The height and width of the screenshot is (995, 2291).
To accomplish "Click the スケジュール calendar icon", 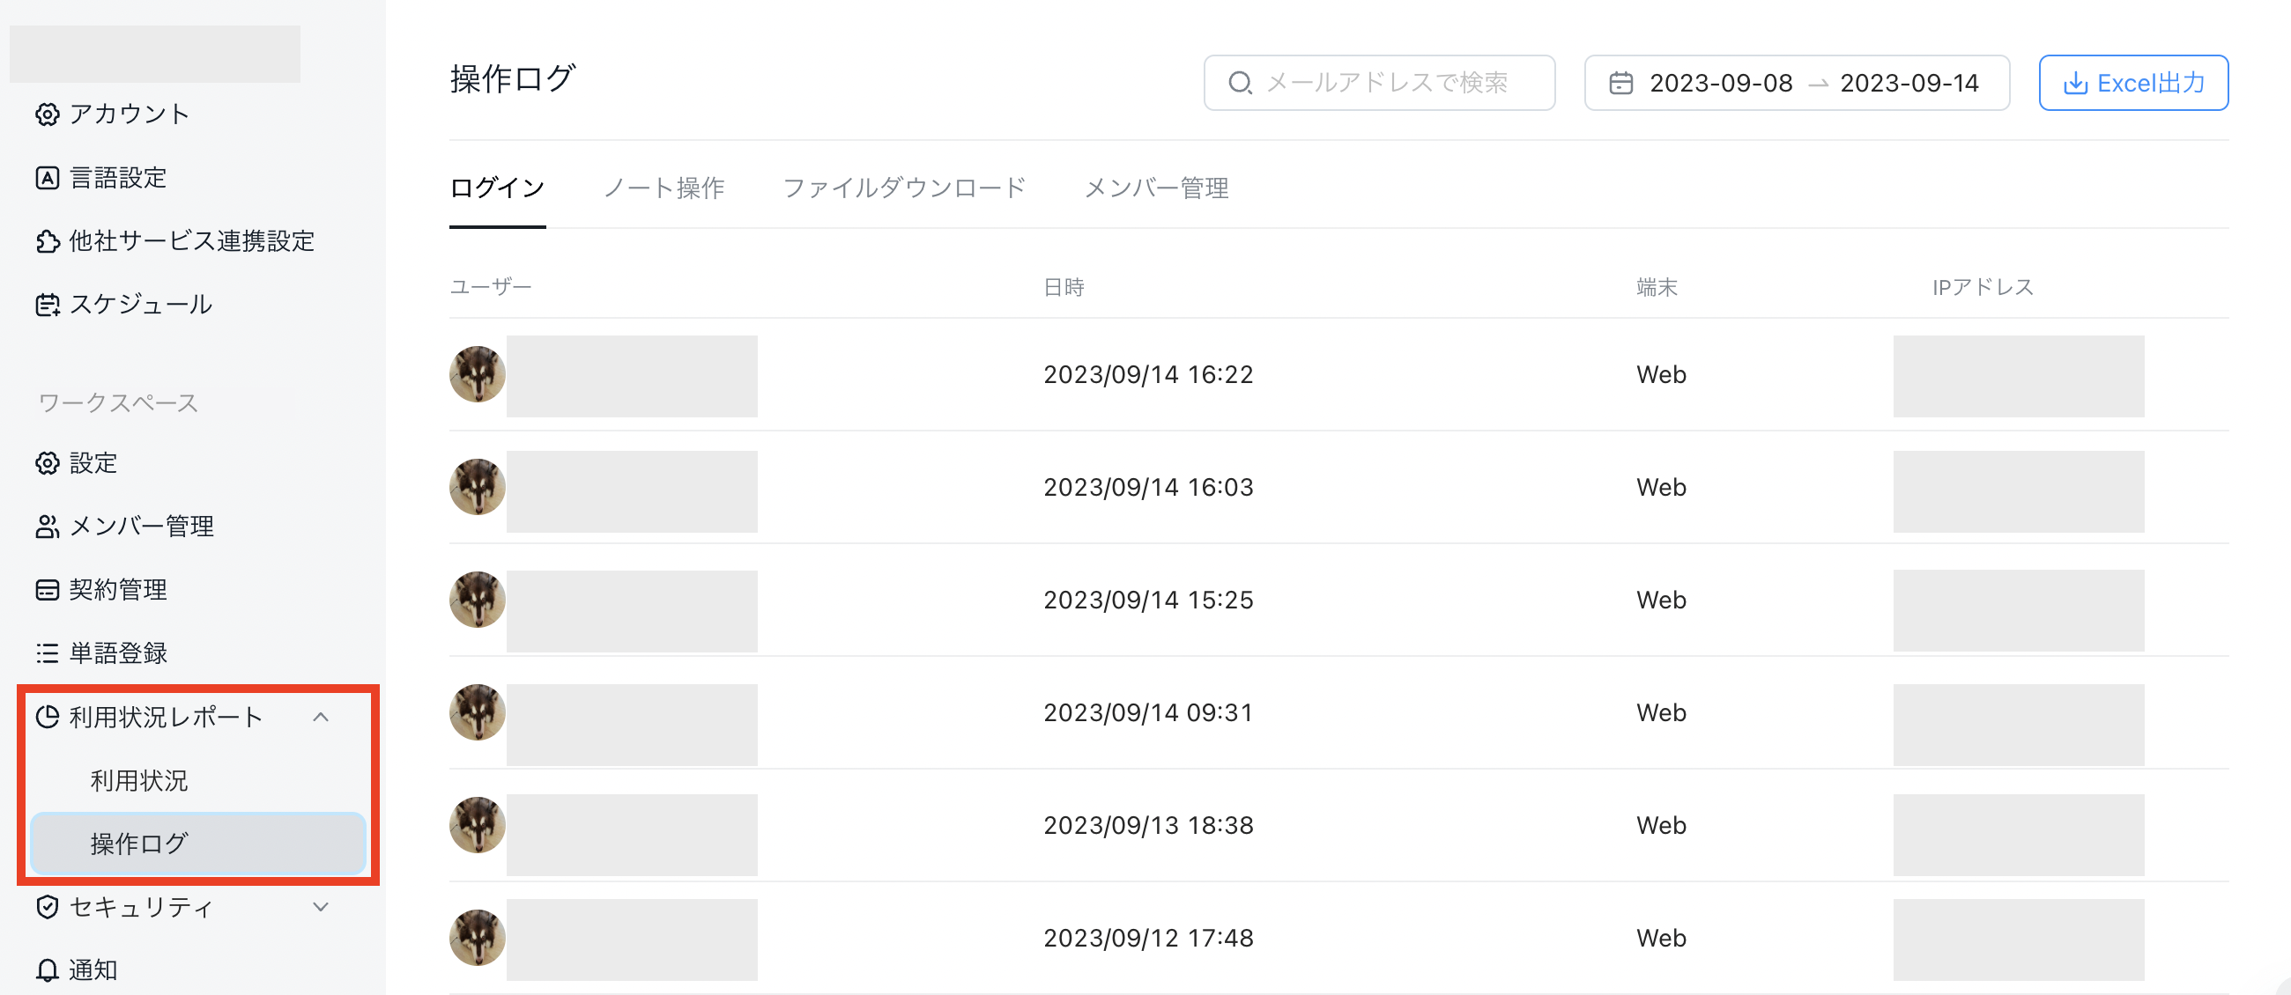I will [47, 305].
